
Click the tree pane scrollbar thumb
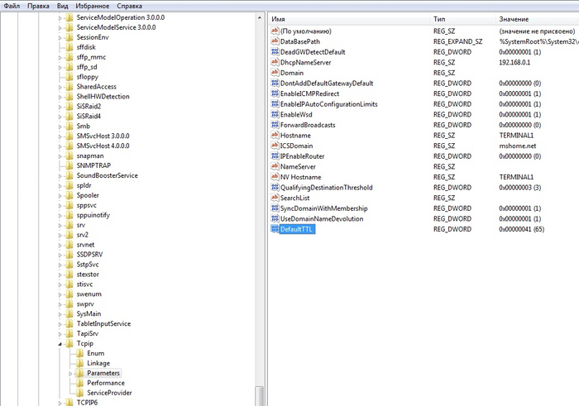click(260, 396)
